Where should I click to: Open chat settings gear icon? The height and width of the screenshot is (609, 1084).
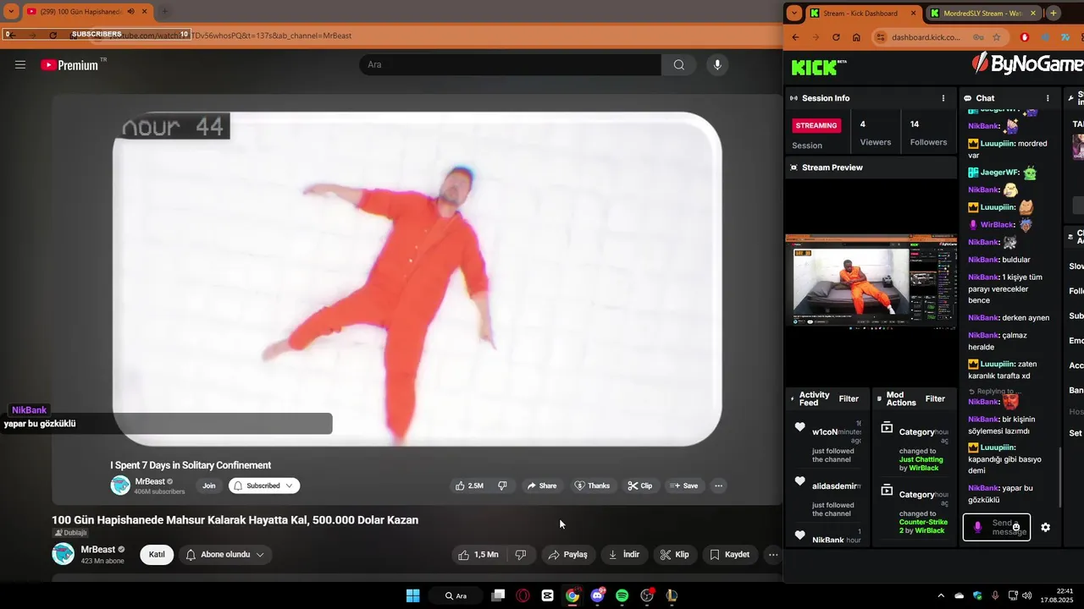tap(1046, 527)
